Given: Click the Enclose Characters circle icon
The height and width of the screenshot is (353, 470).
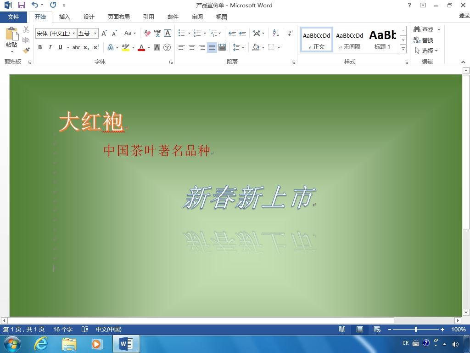Looking at the screenshot, I should tap(167, 47).
